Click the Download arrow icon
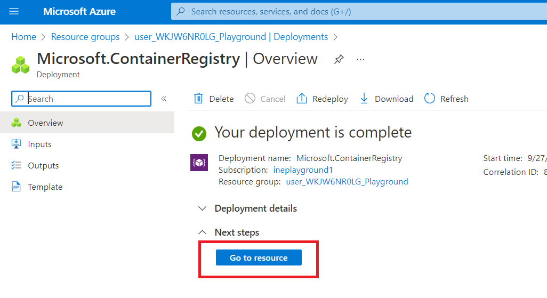The width and height of the screenshot is (547, 298). [364, 99]
